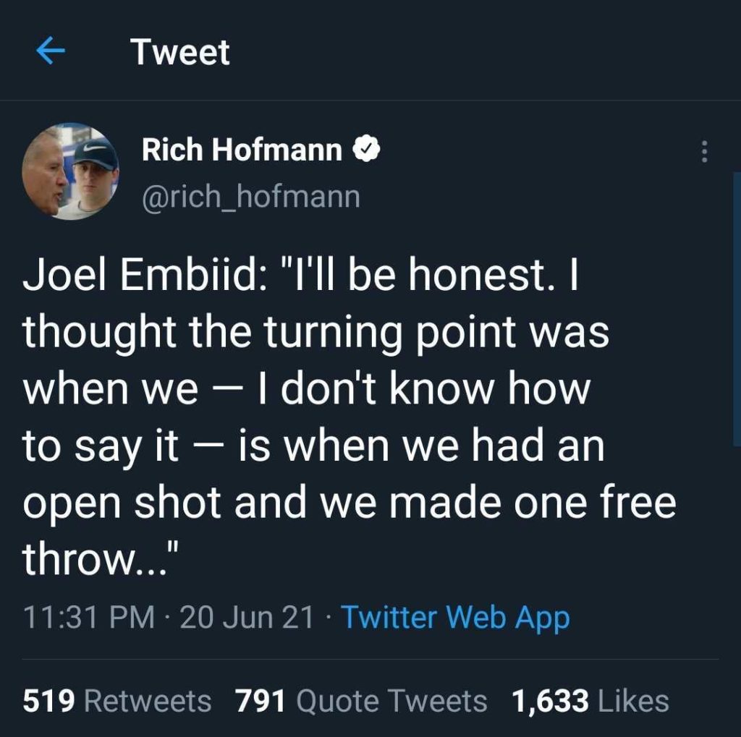741x737 pixels.
Task: Open Rich Hofmann's profile picture
Action: 70,171
